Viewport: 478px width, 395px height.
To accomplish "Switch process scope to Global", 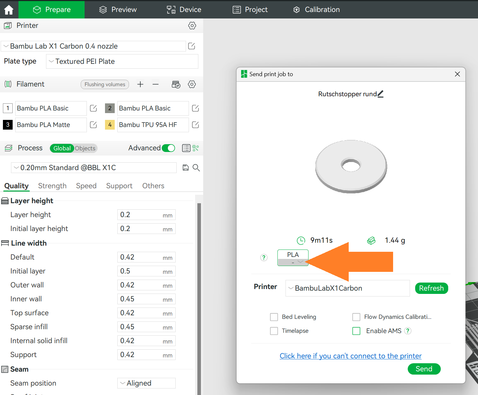I will pos(62,148).
